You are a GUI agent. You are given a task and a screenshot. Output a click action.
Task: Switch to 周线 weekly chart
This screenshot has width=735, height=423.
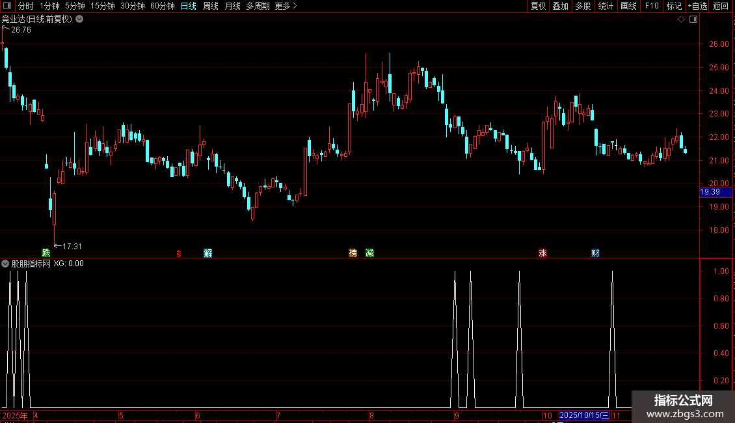[x=211, y=6]
